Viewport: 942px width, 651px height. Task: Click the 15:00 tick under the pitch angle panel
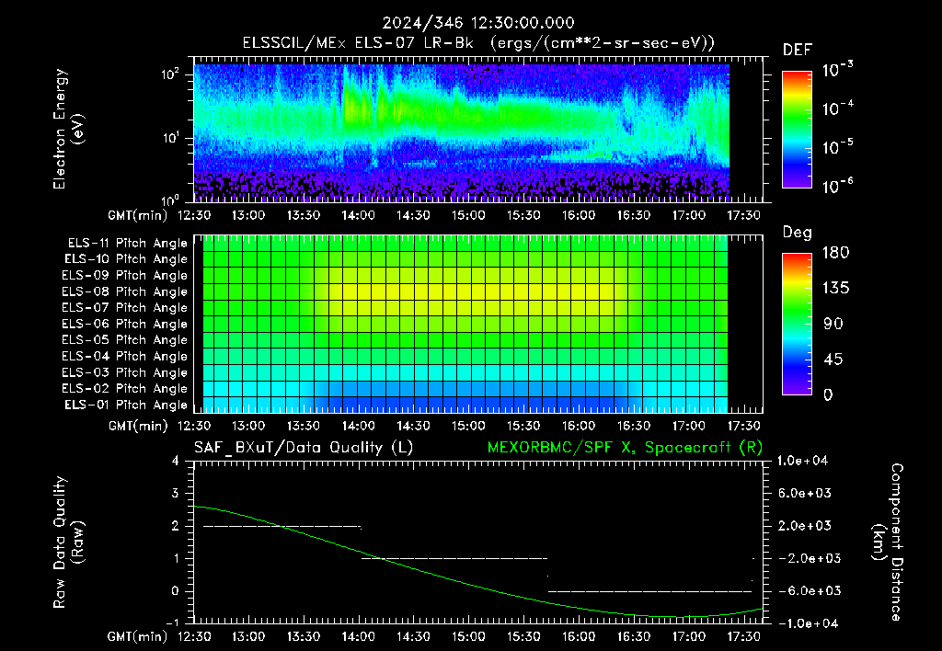pyautogui.click(x=468, y=426)
